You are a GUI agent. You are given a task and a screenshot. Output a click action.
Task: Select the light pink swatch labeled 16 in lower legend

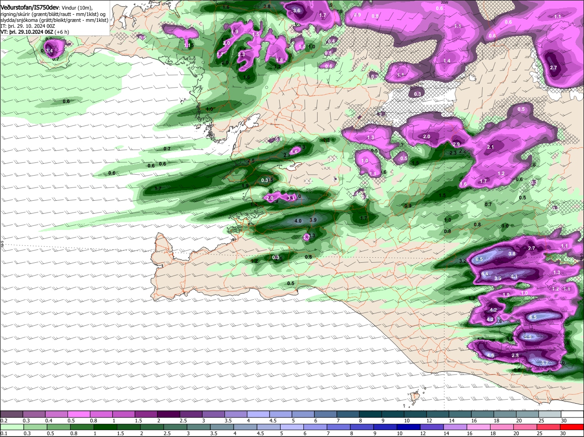point(479,427)
